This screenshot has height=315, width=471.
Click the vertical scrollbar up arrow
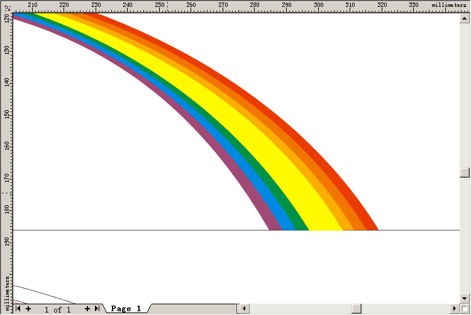pyautogui.click(x=464, y=18)
